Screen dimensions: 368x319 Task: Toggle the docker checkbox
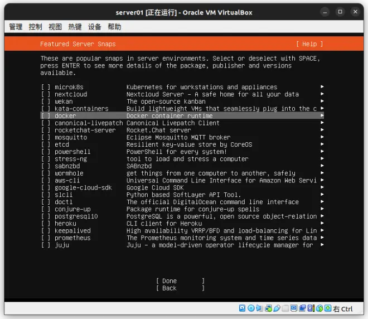[x=46, y=116]
